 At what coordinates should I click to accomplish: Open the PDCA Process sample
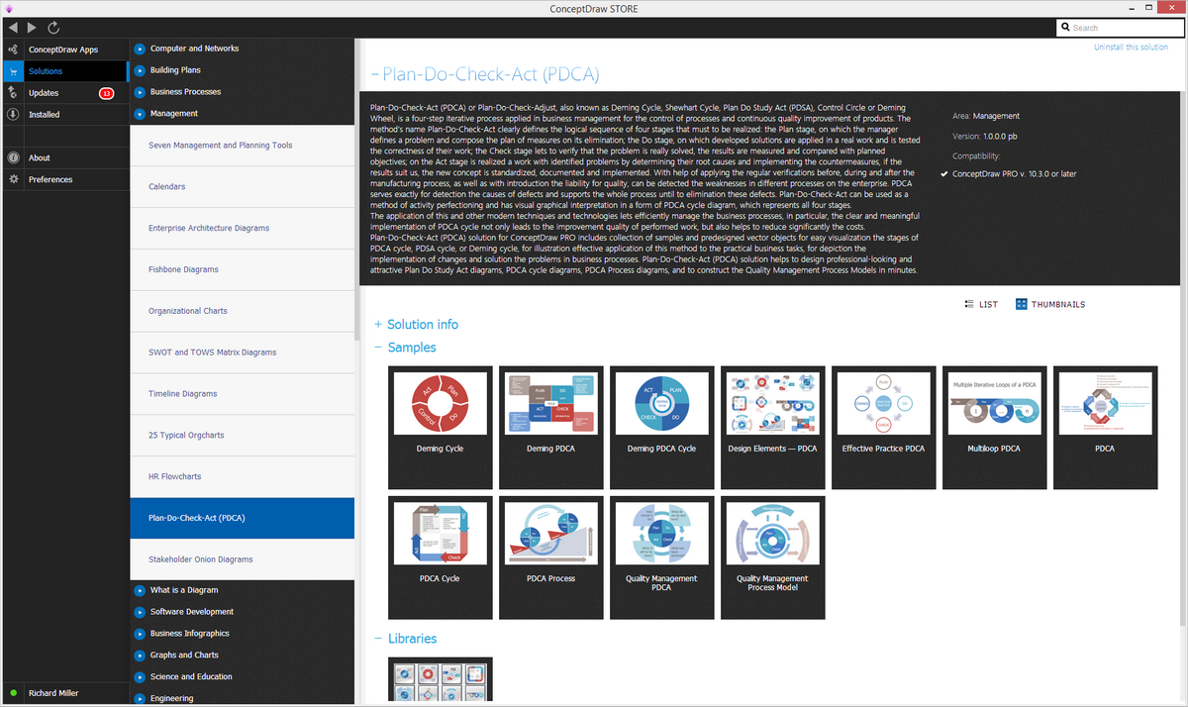click(551, 557)
